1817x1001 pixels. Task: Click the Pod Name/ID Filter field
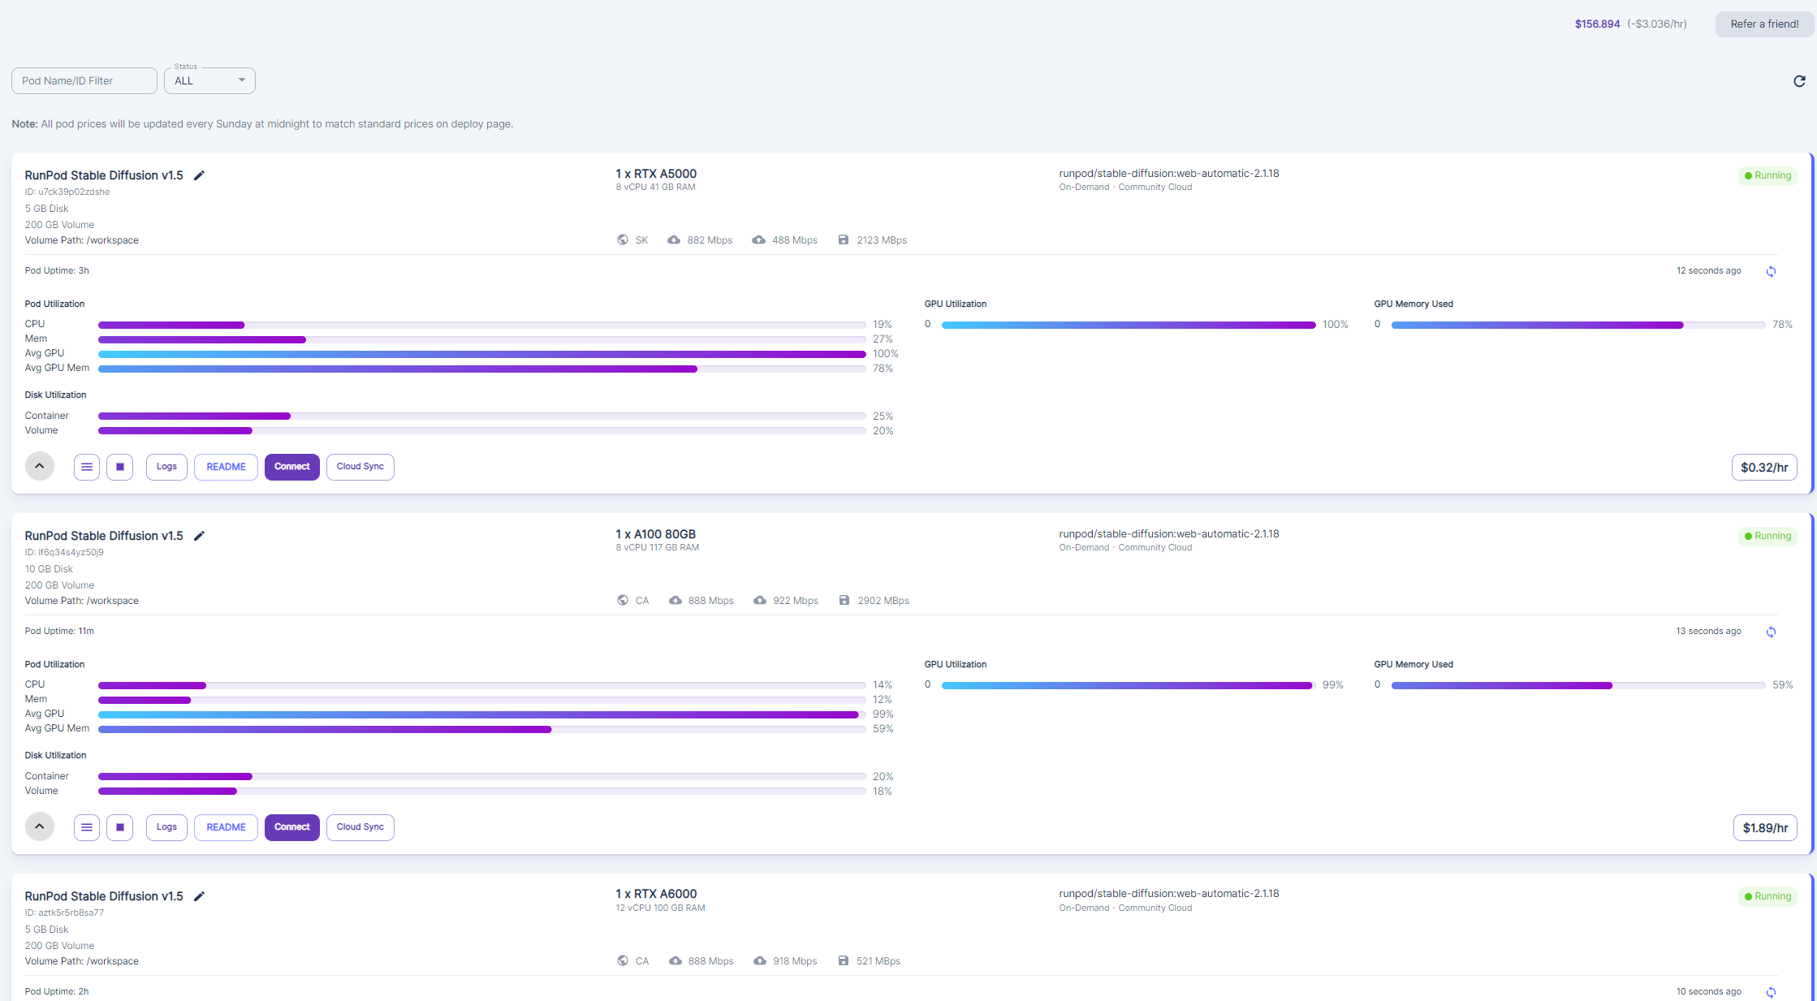pos(84,81)
